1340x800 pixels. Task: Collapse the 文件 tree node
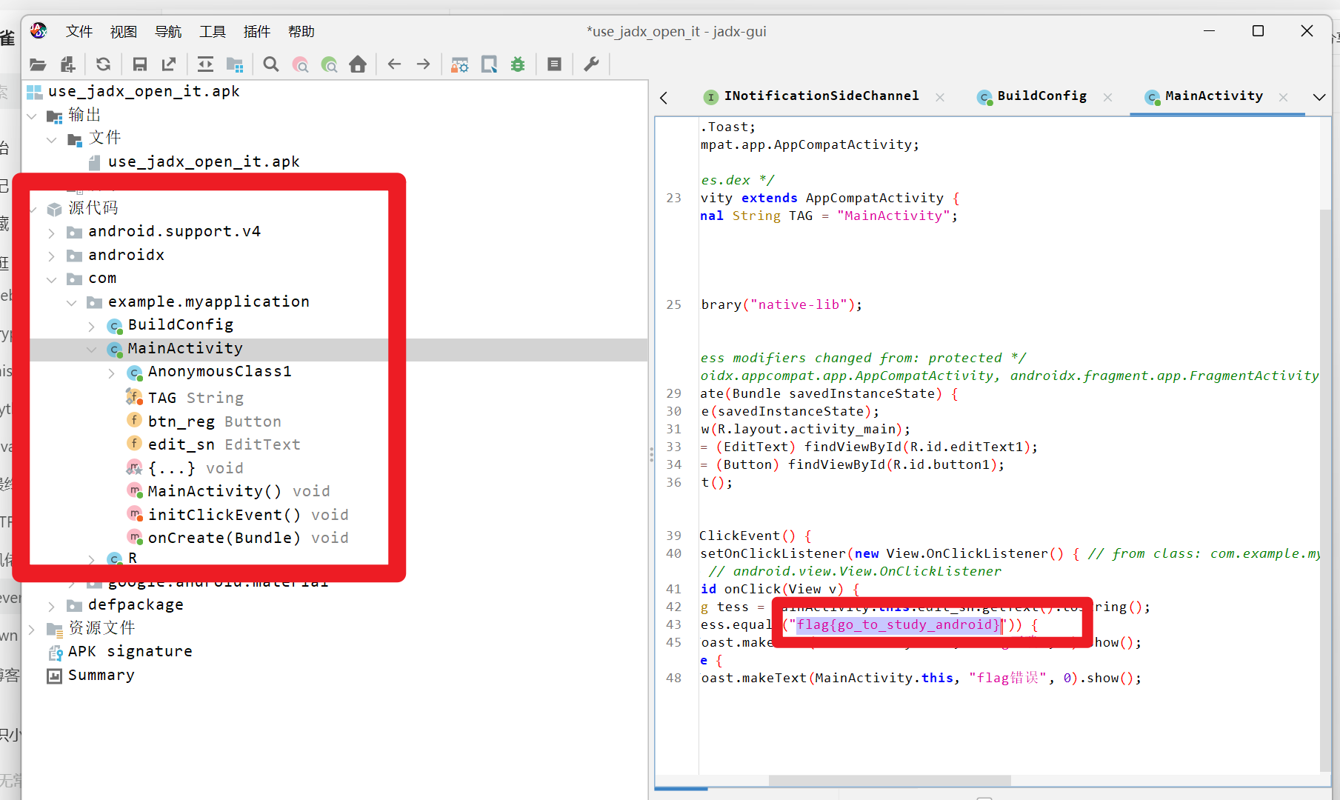coord(51,139)
